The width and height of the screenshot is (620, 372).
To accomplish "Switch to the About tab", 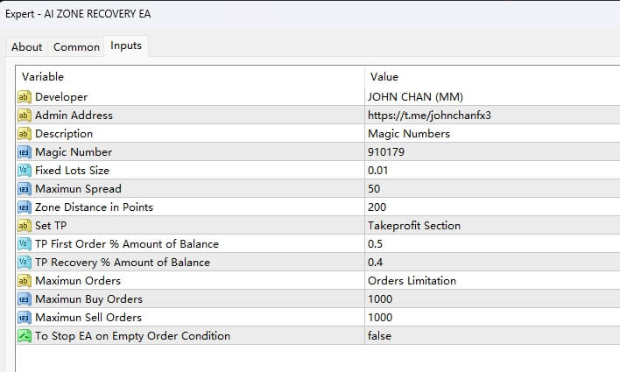I will (26, 47).
